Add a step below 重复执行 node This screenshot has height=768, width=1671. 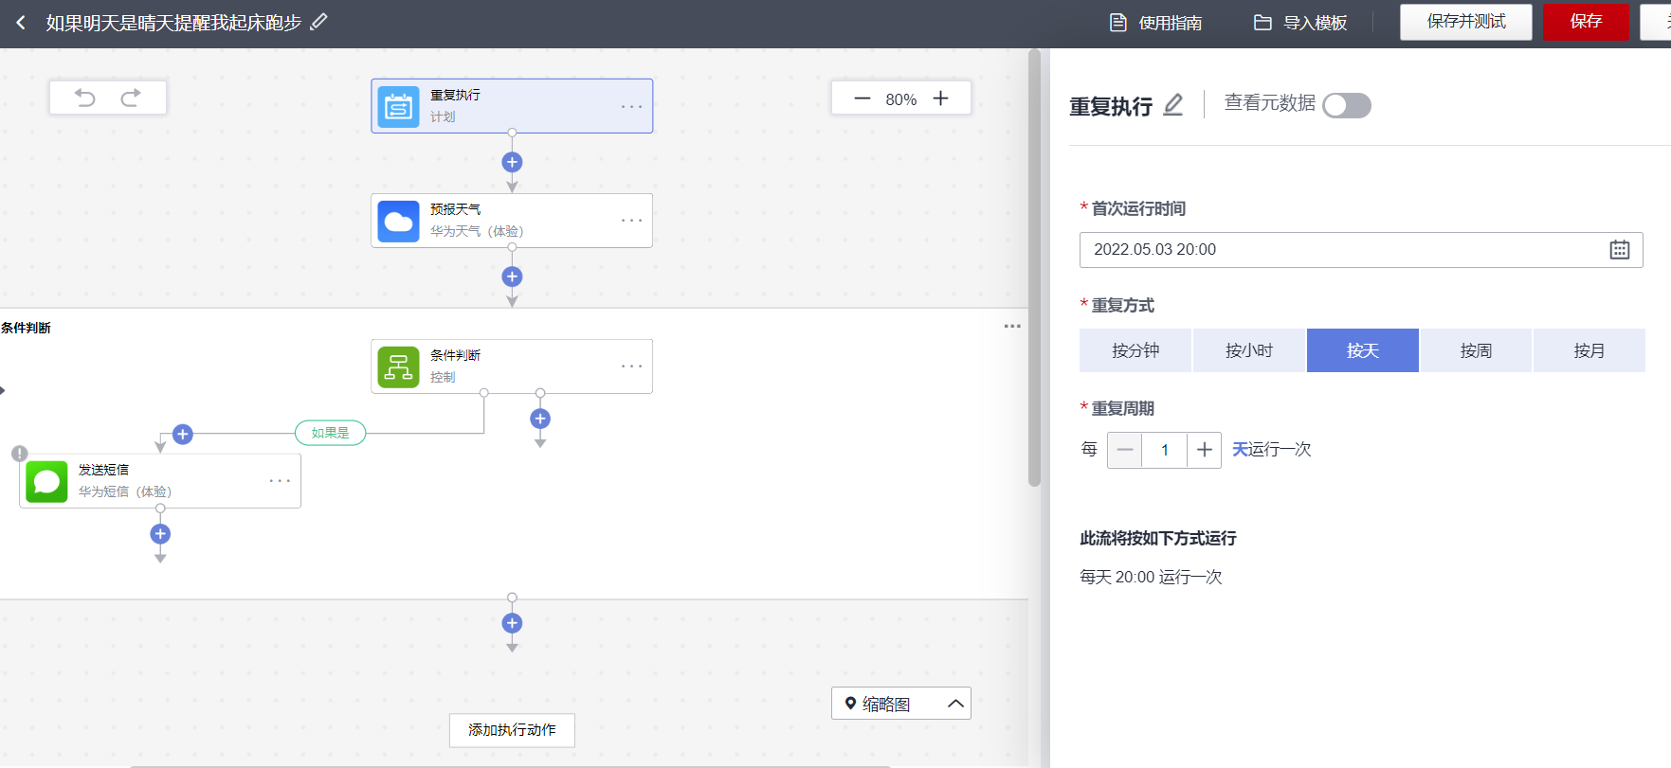tap(512, 162)
